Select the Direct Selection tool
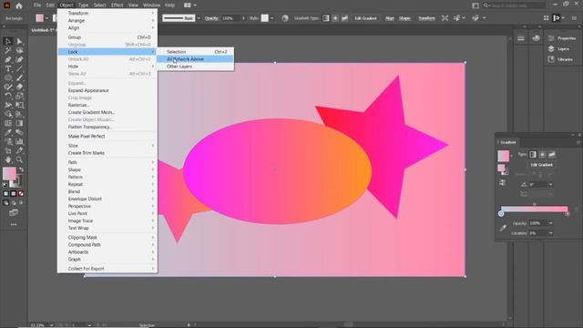Viewport: 583px width, 328px height. (x=19, y=41)
